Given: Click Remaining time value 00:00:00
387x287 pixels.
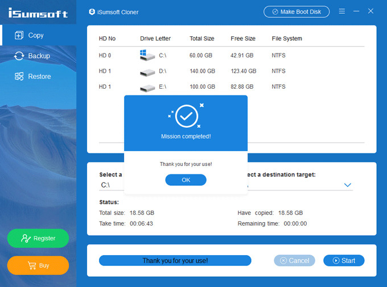Looking at the screenshot, I should 295,224.
